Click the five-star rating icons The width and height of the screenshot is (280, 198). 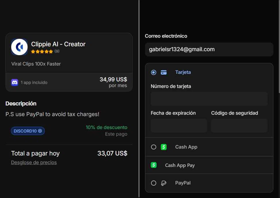point(42,52)
